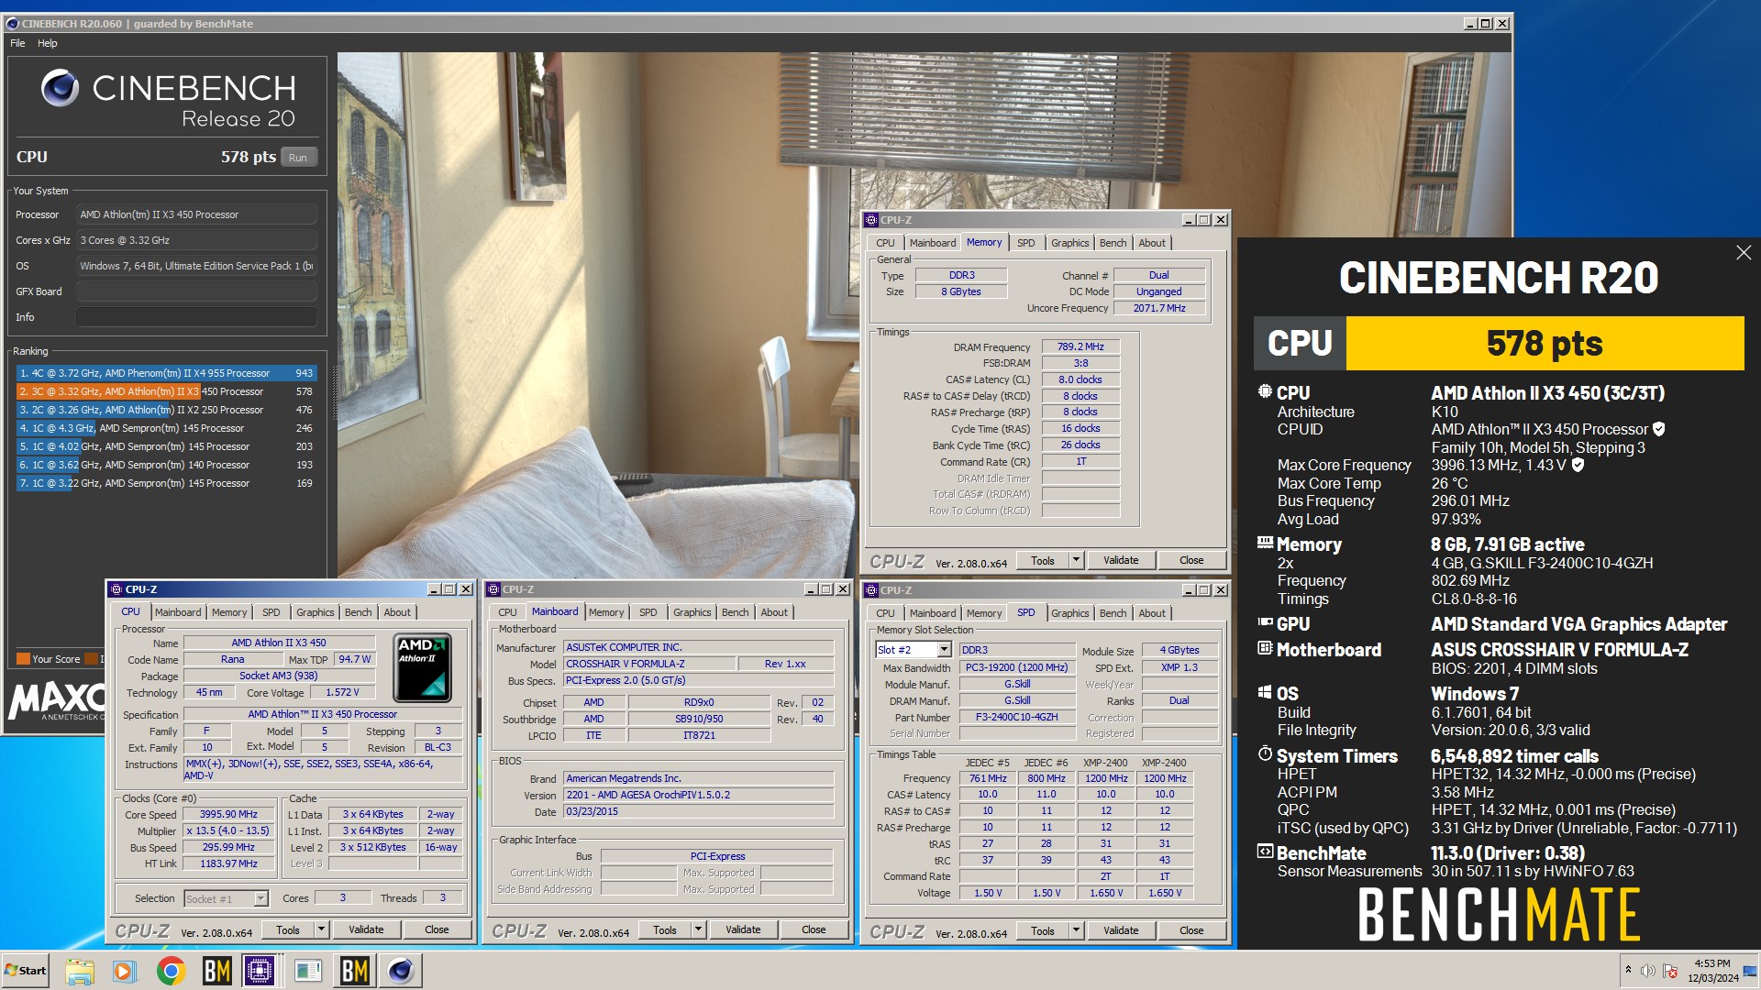Screen dimensions: 1761x990
Task: Click the Processor field in Cinebench Your System
Action: [x=196, y=214]
